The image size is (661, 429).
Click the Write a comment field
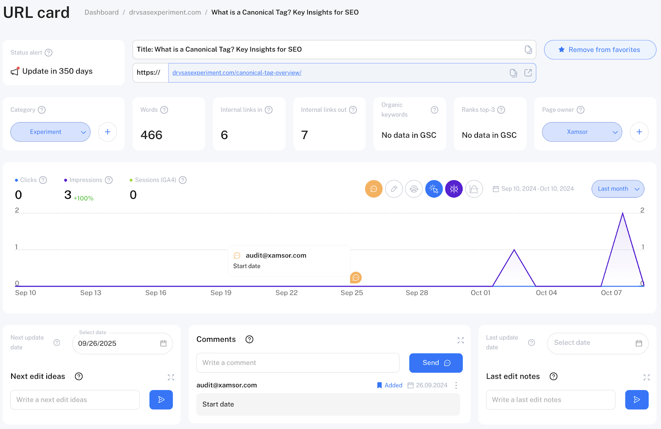[297, 363]
